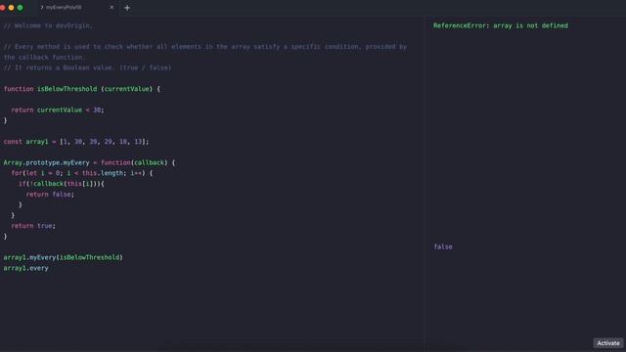Screen dimensions: 626x352
Task: Click the 'const array1' declaration line
Action: [76, 142]
